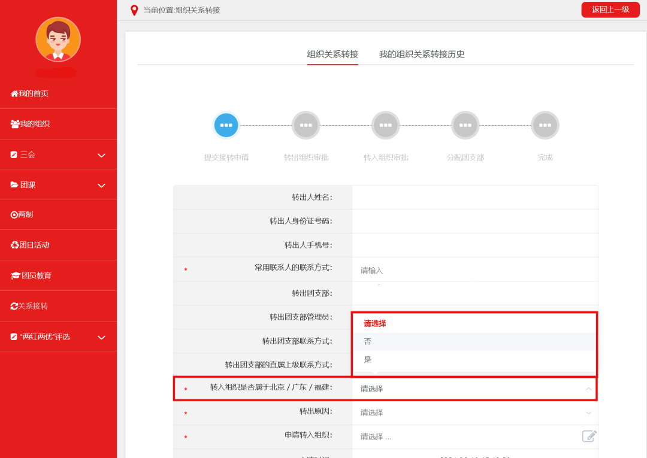
Task: Click the home icon beside 我的首页
Action: [x=14, y=94]
